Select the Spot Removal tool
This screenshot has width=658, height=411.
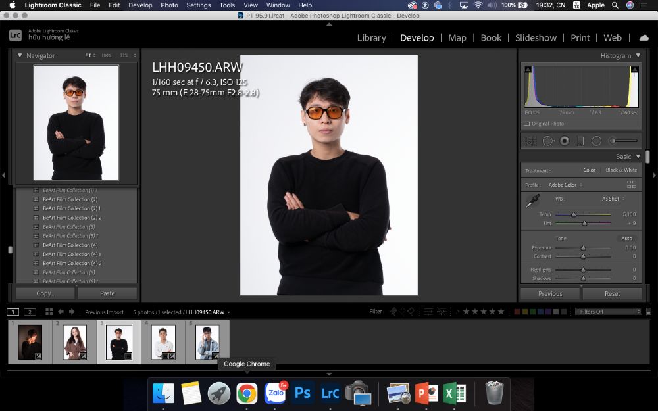[548, 141]
